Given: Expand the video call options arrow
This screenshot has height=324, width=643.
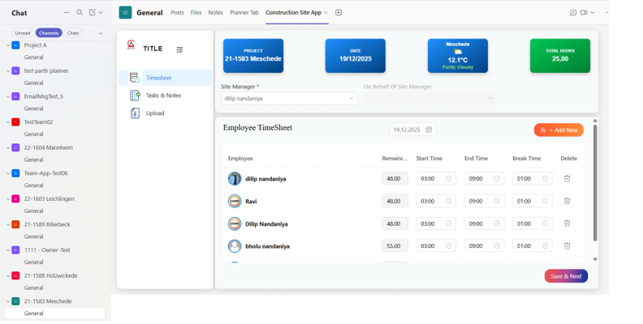Looking at the screenshot, I should [593, 13].
